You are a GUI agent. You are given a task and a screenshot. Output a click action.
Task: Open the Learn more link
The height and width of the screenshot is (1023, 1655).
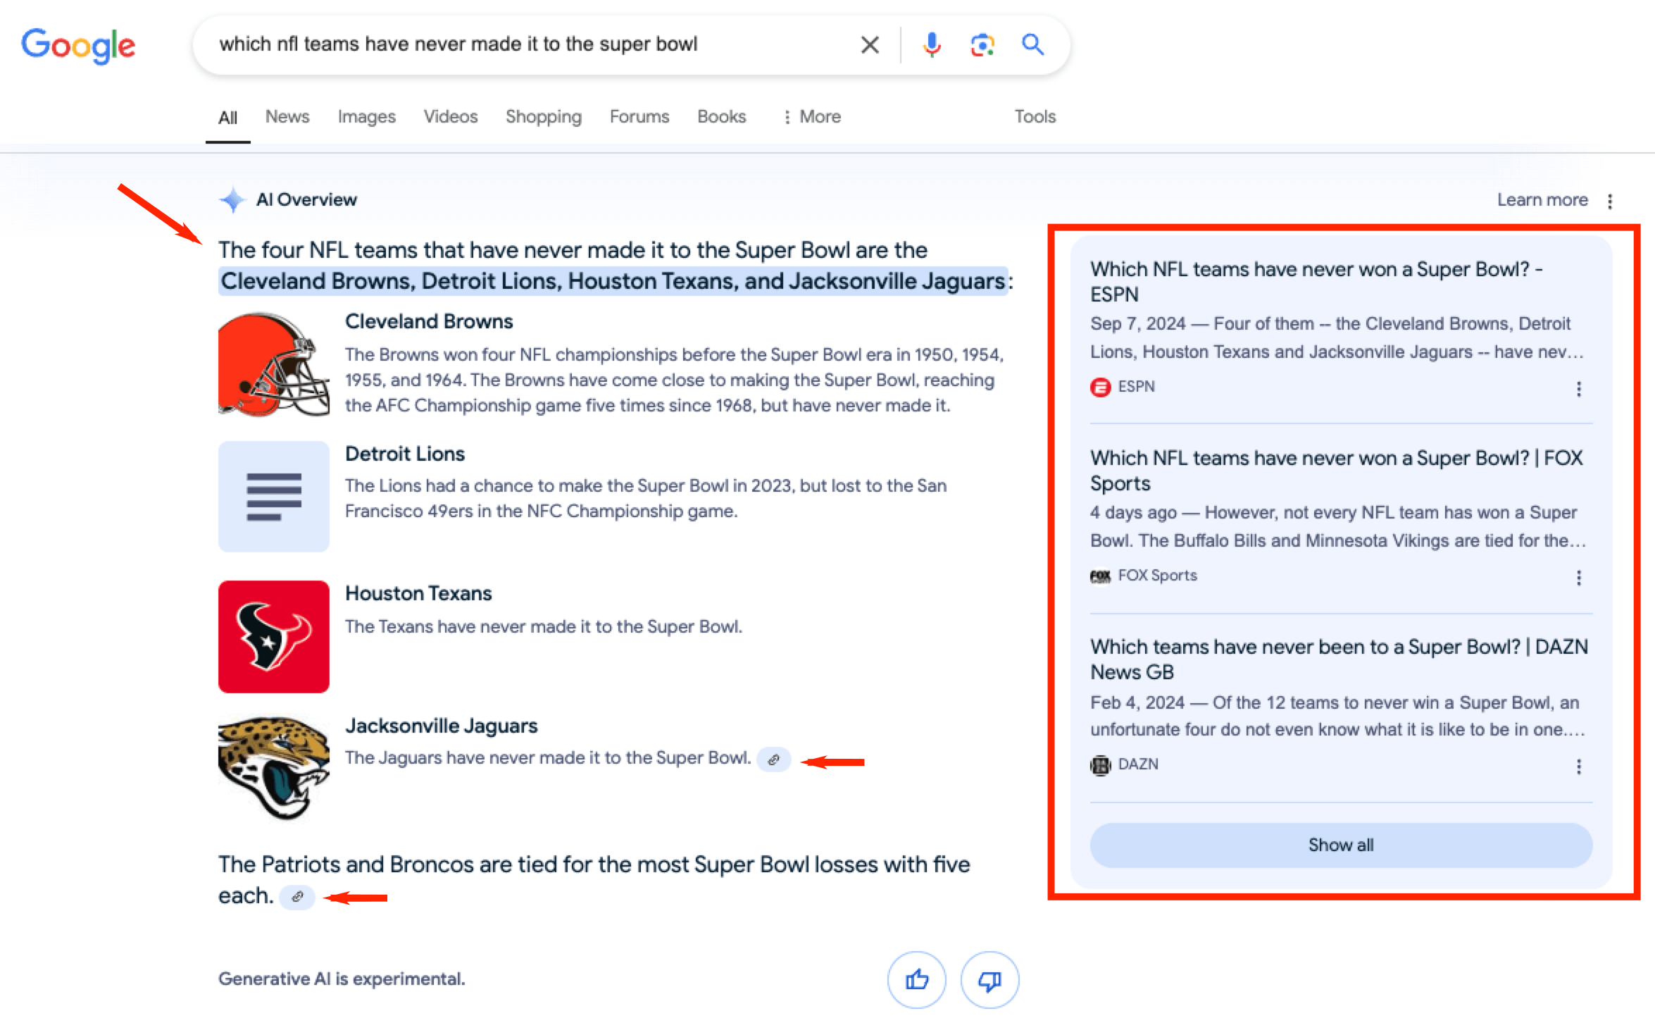tap(1542, 199)
